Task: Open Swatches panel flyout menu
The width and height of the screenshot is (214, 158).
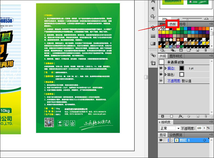Action: [211, 24]
